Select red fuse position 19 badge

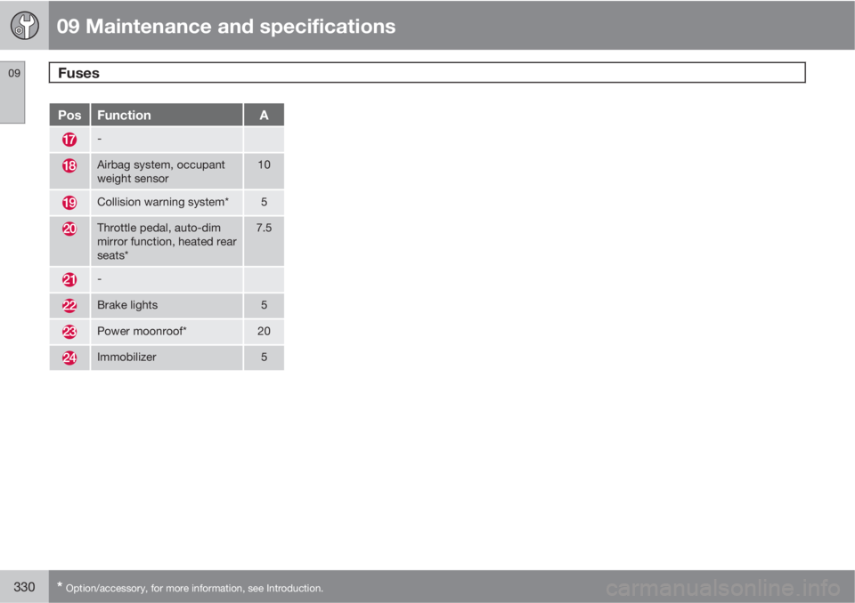pos(69,203)
